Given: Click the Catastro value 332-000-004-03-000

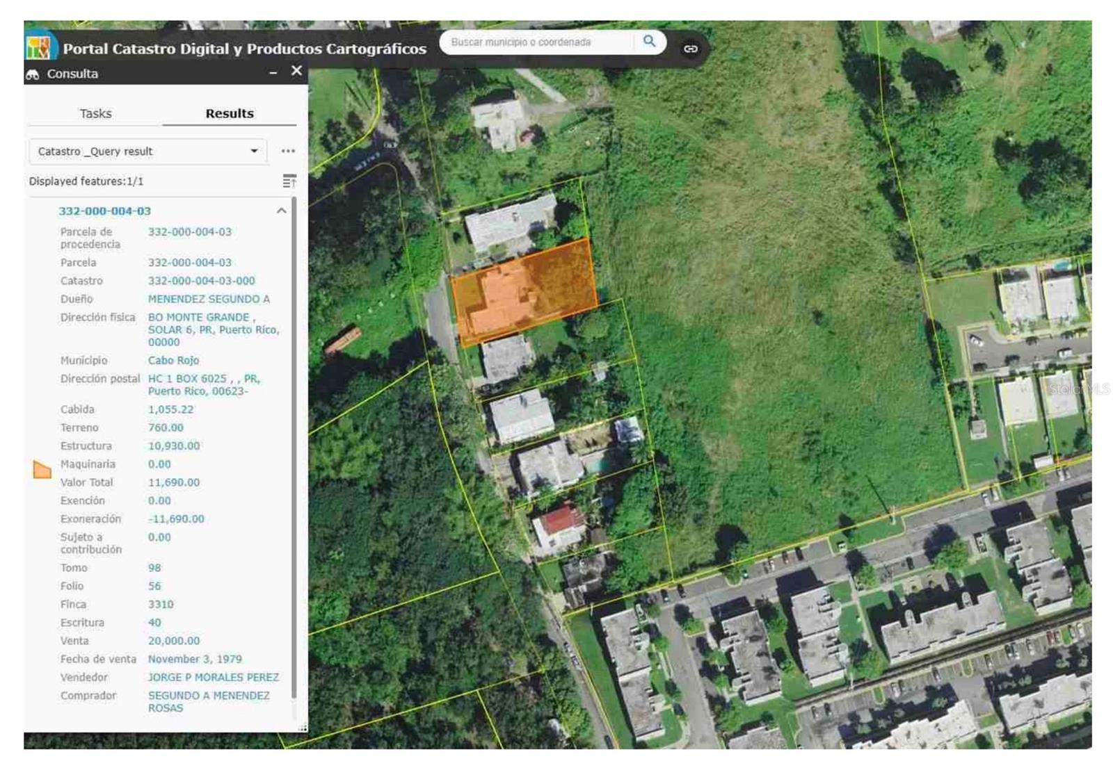Looking at the screenshot, I should point(201,281).
